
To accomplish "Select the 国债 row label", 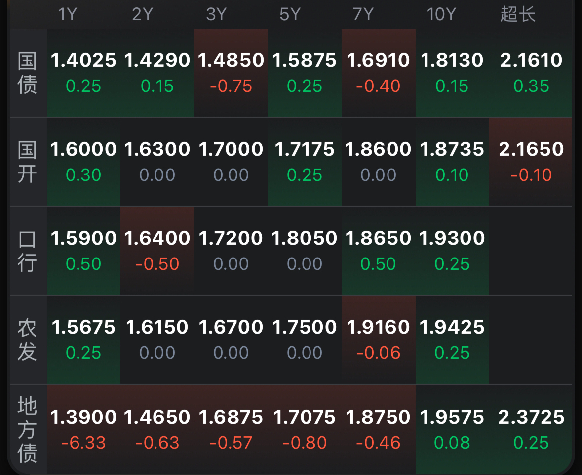I will [x=27, y=73].
